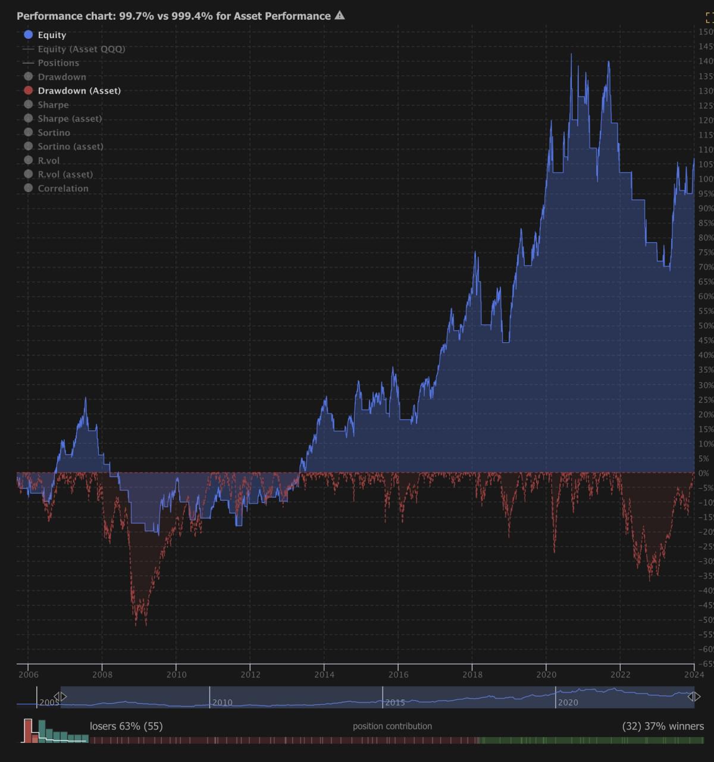Click the red Drawdown (Asset) legend dot

[27, 90]
